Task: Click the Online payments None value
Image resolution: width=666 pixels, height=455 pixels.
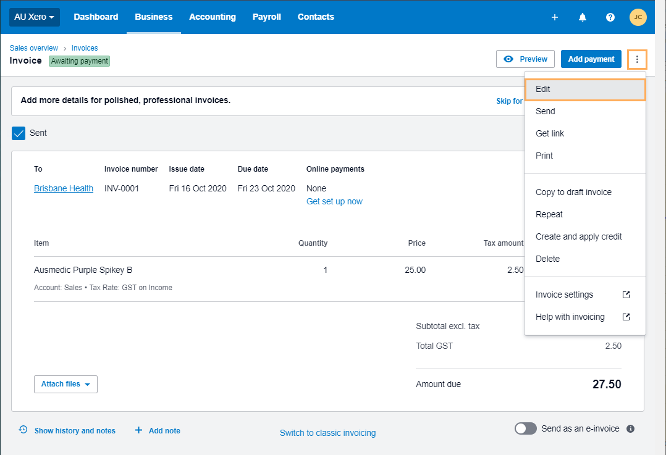Action: pyautogui.click(x=316, y=188)
